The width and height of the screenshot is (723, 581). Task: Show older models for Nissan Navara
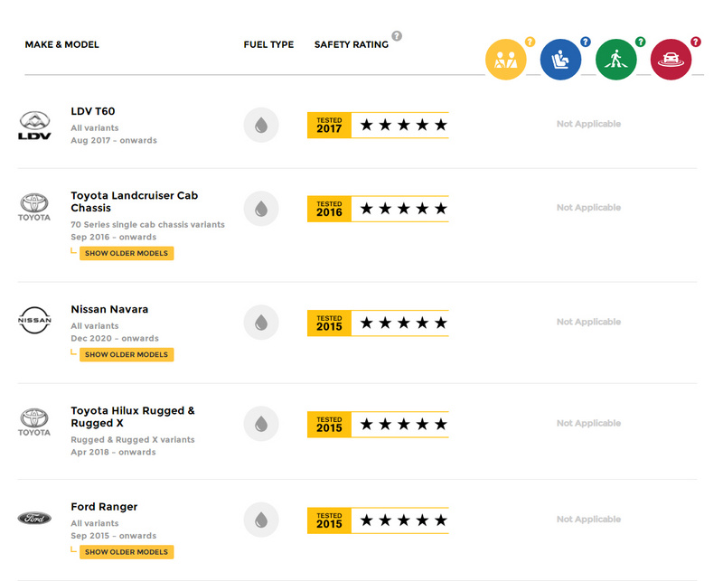pyautogui.click(x=127, y=354)
